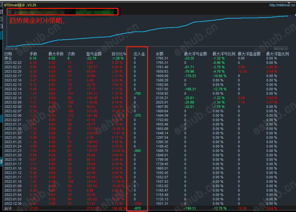Viewport: 296px width, 212px height.
Task: Click the 2025.91 balance value
Action: [162, 102]
